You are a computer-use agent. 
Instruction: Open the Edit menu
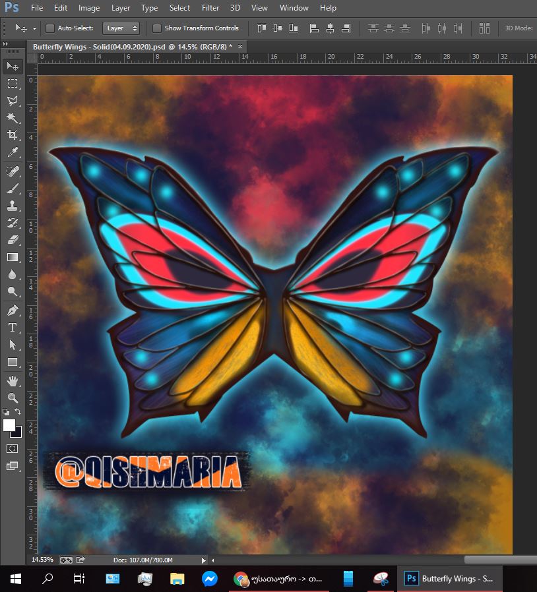click(61, 8)
